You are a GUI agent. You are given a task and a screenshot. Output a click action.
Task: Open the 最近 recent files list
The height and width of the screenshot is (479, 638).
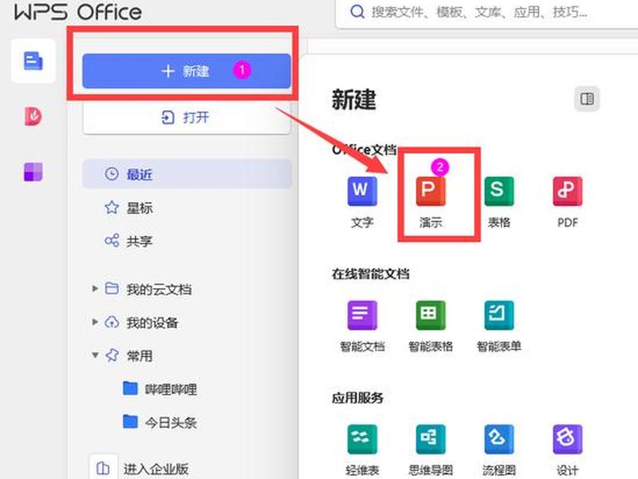pyautogui.click(x=187, y=174)
